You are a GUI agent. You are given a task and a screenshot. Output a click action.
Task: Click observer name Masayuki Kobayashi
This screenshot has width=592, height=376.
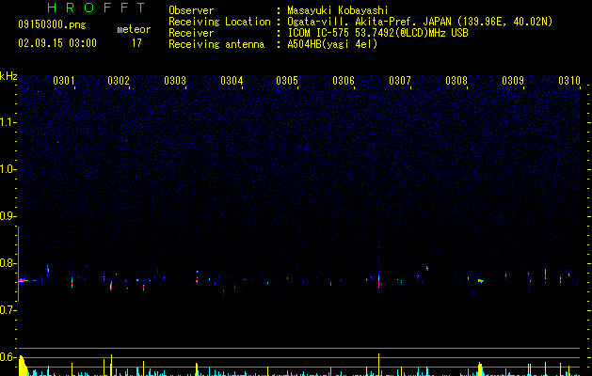[x=338, y=10]
